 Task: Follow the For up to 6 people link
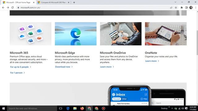(21, 67)
